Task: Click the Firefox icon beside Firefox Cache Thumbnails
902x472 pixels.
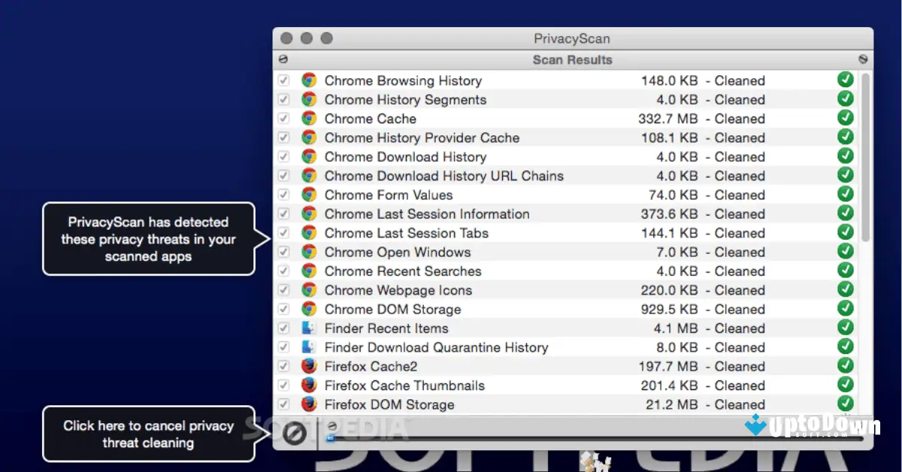Action: (x=310, y=385)
